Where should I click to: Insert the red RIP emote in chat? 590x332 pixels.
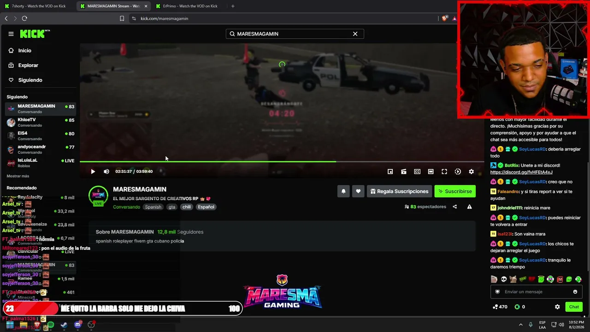(532, 279)
